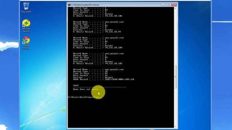232x130 pixels.
Task: Select the Google Chrome desktop shortcut
Action: 26,43
